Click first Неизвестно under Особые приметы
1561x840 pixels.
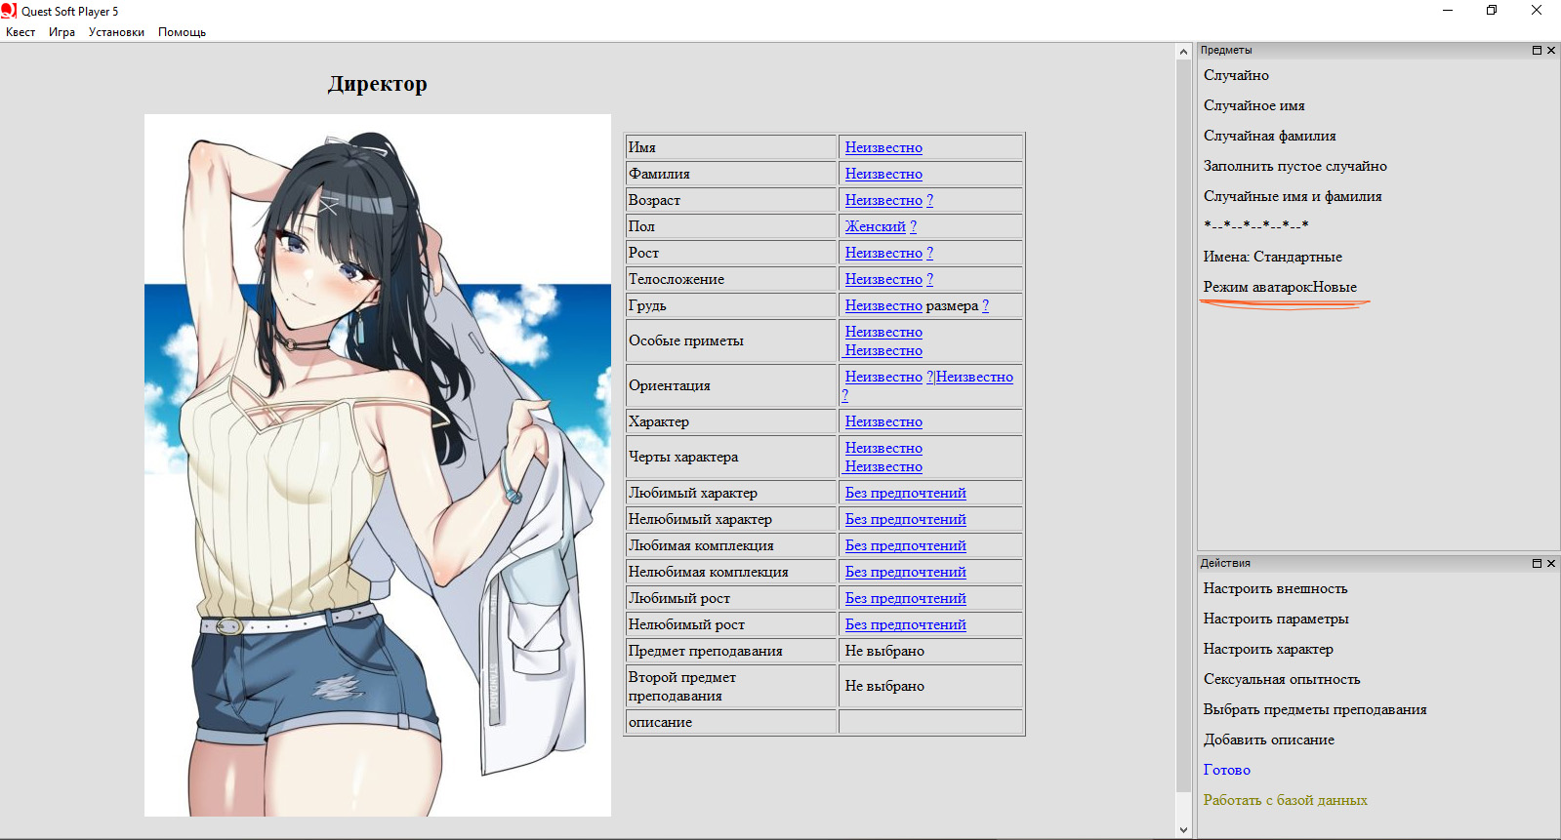(883, 332)
